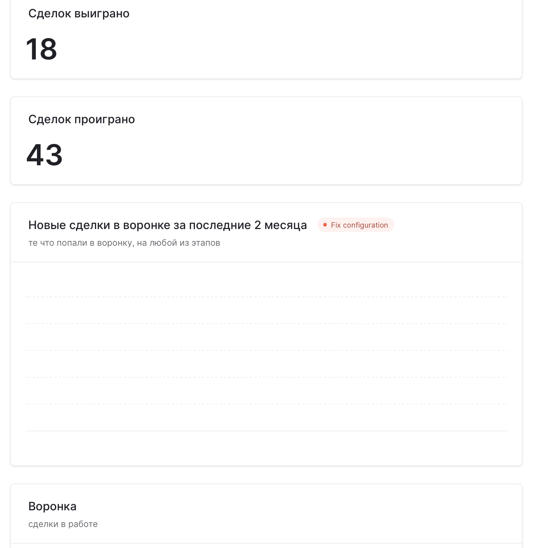The width and height of the screenshot is (537, 548).
Task: Click the second dashed gridline from top
Action: coord(266,324)
